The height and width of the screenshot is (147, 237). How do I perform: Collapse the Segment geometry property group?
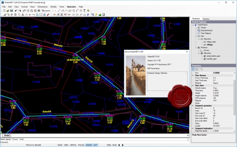click(x=193, y=106)
